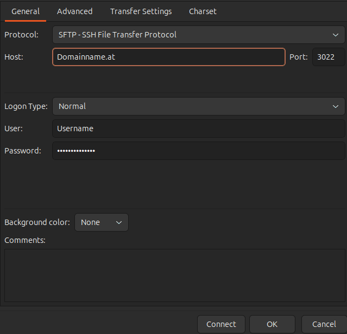
Task: Open the Advanced tab
Action: click(x=74, y=11)
